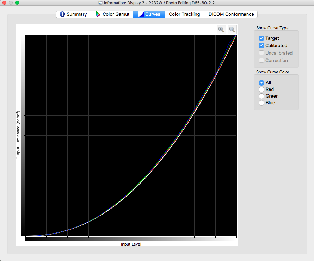Click the document icon in the title bar
The image size is (314, 261).
pos(100,3)
